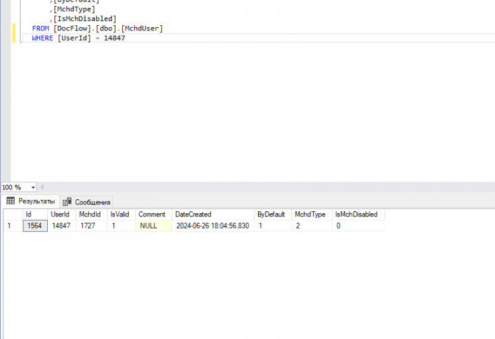
Task: Open the 100 % zoom dropdown
Action: (33, 187)
